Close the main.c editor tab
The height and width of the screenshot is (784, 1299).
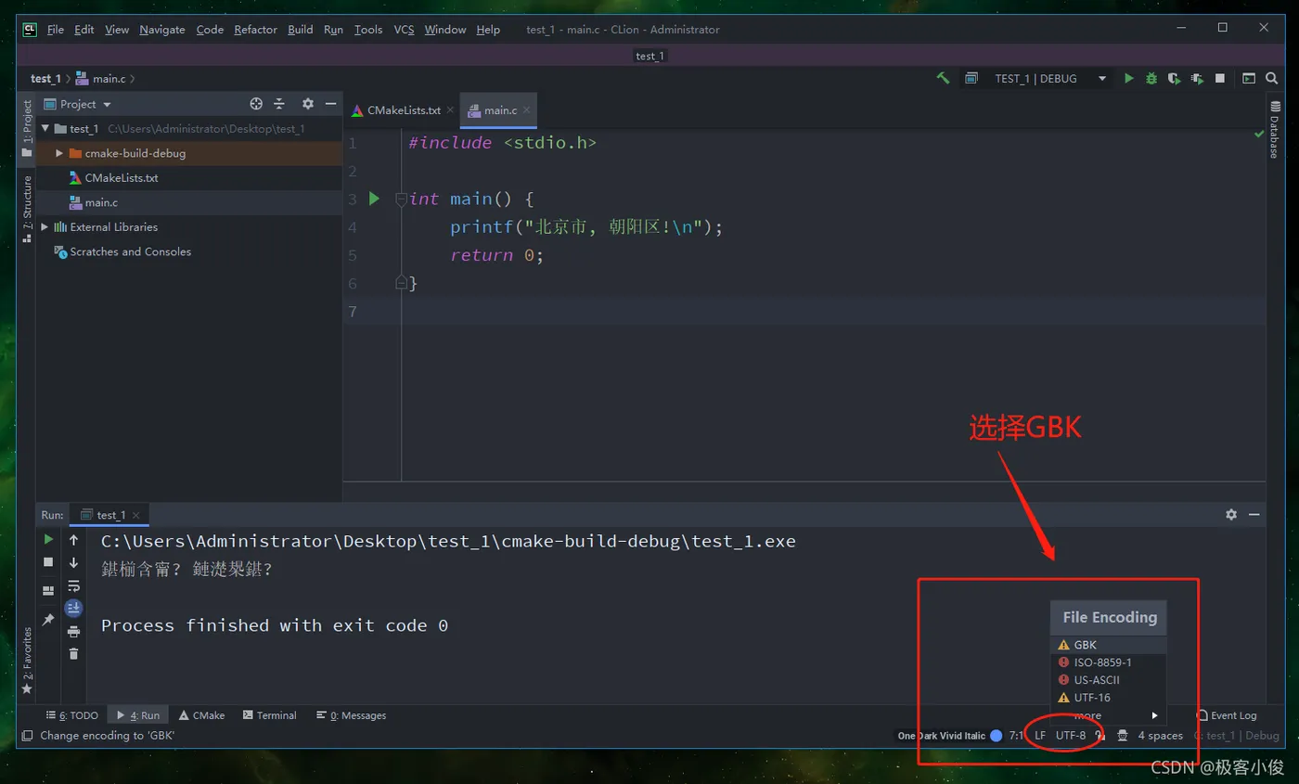pyautogui.click(x=526, y=110)
